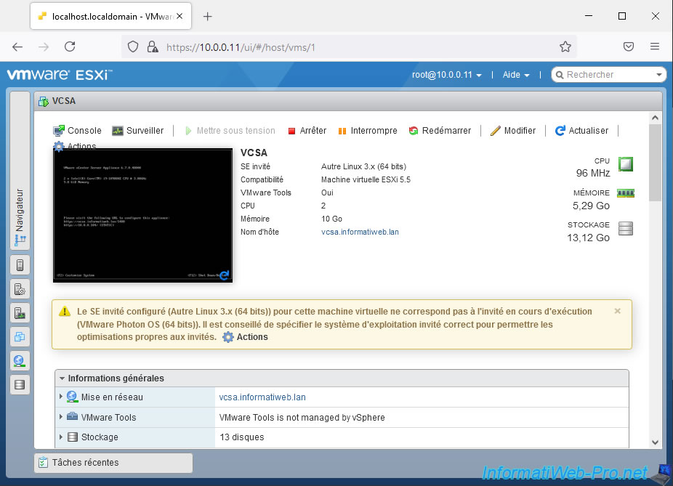
Task: Dismiss the guest OS warning banner
Action: (617, 311)
